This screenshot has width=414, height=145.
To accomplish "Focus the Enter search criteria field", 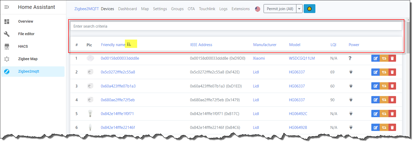I will click(236, 26).
